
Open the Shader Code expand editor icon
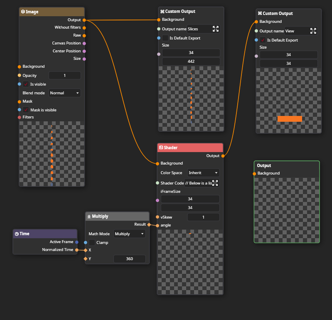point(215,183)
